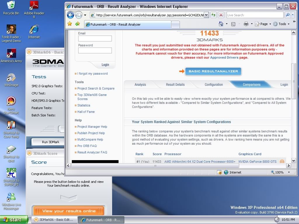299x224 pixels.
Task: Stop loading with the red X button
Action: [221, 15]
